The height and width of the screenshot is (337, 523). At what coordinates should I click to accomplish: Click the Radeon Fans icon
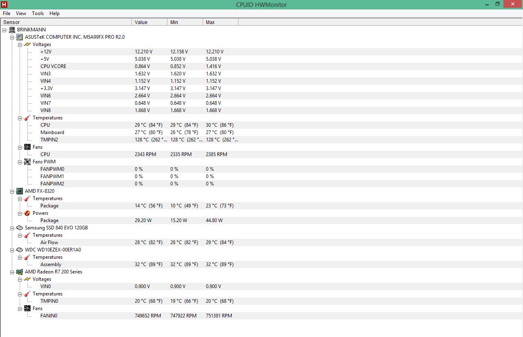point(27,308)
